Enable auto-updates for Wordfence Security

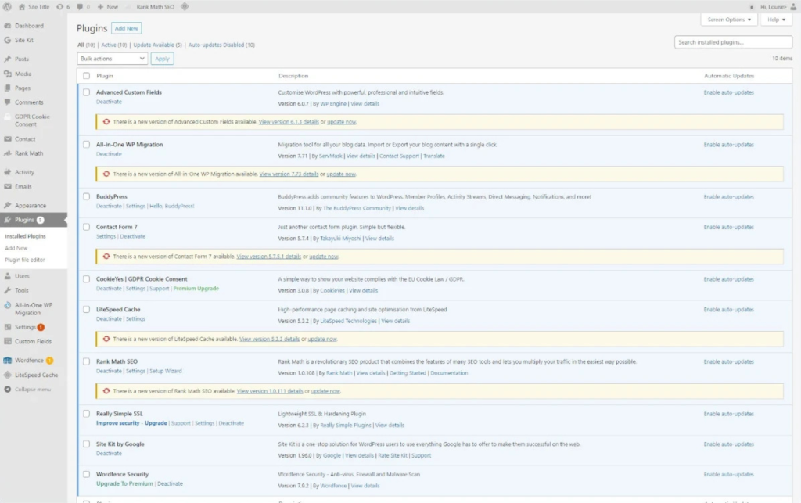tap(728, 474)
